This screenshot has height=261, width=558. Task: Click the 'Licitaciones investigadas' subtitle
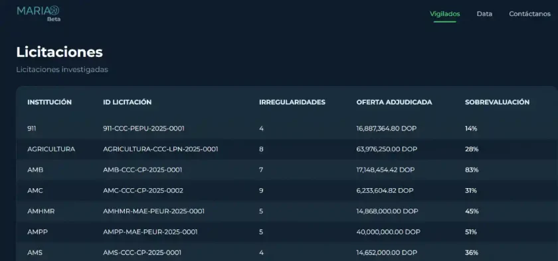[62, 70]
